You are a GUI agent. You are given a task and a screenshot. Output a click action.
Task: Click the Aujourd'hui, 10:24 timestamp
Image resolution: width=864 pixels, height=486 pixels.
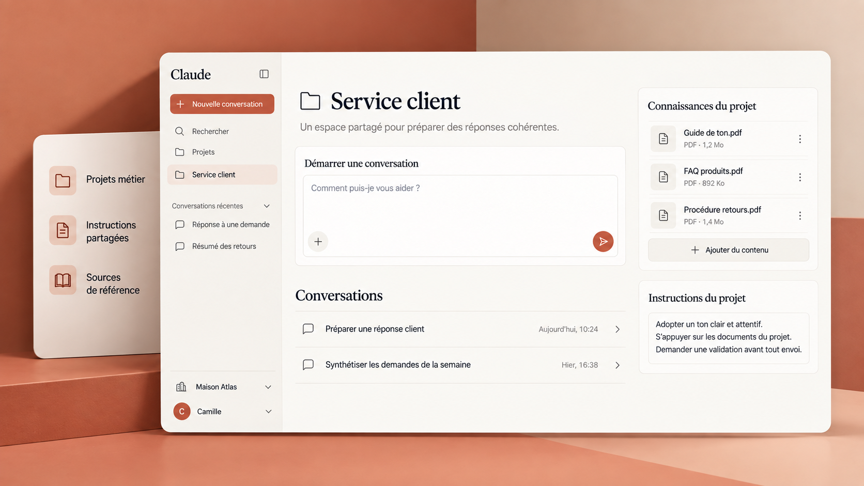[568, 329]
